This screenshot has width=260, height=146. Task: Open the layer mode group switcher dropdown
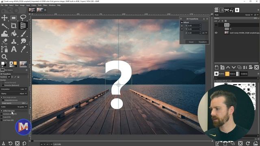point(256,15)
